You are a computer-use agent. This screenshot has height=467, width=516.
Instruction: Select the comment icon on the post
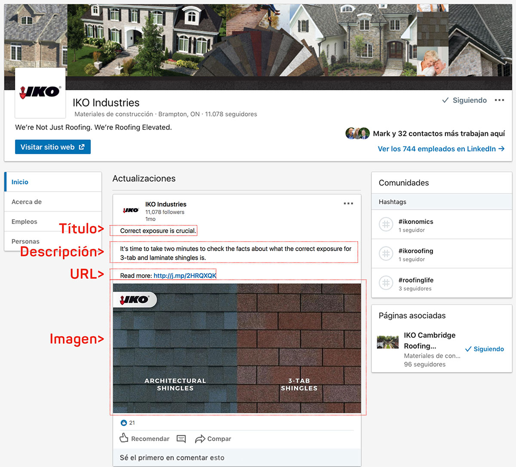point(181,439)
